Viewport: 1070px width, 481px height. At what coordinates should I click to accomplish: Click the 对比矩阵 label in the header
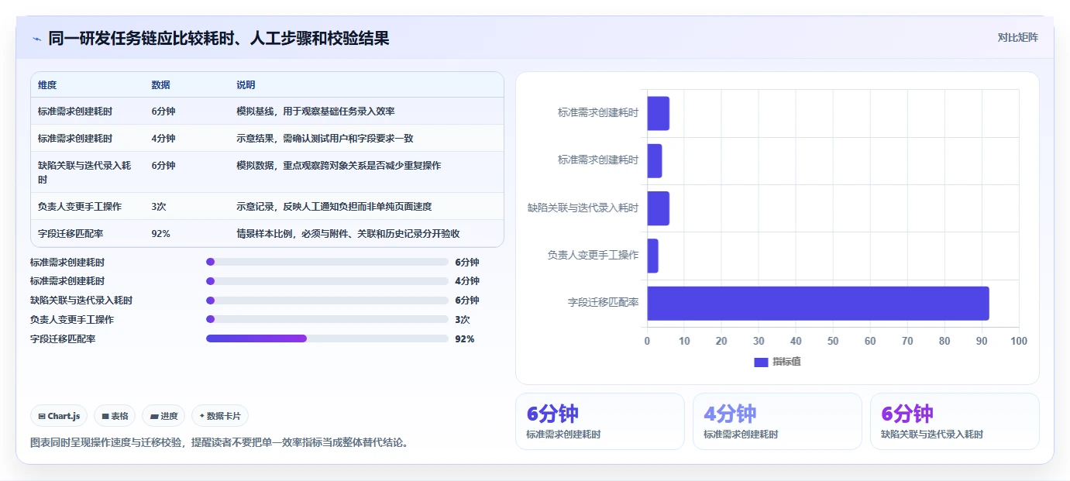1017,37
